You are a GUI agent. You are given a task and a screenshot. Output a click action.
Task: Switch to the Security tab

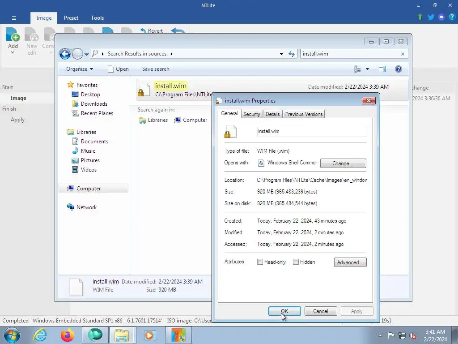pyautogui.click(x=251, y=114)
